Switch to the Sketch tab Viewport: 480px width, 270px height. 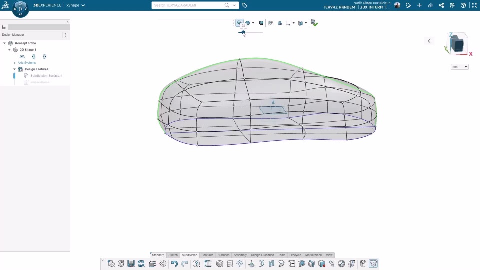(x=173, y=255)
